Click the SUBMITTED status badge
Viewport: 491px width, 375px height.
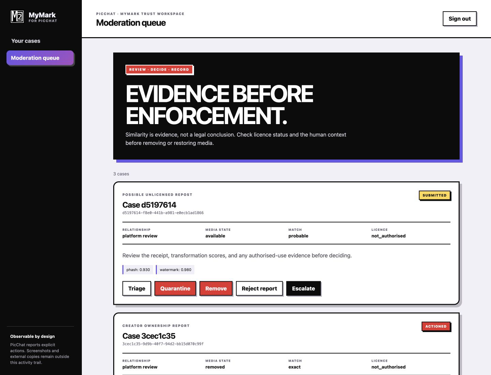tap(434, 195)
